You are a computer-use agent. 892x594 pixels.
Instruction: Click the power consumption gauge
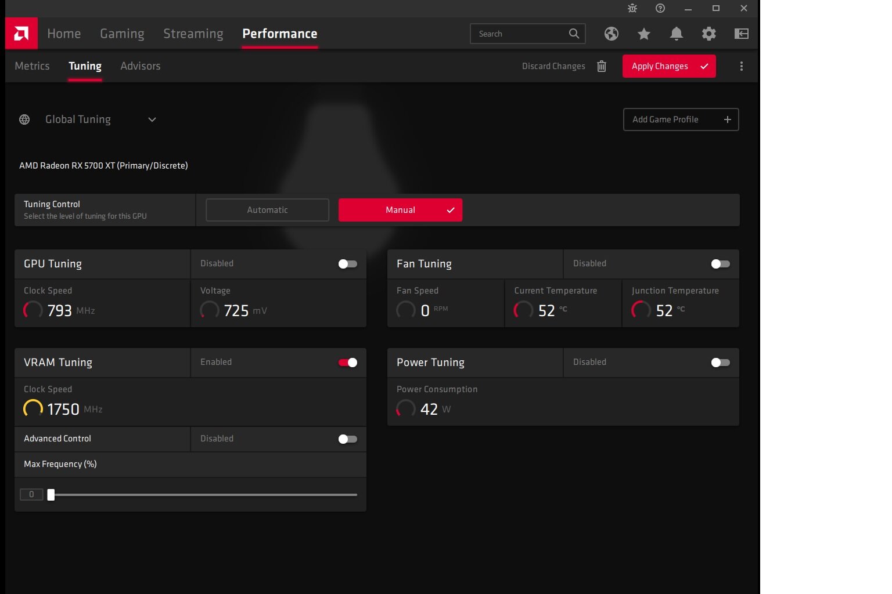tap(406, 409)
